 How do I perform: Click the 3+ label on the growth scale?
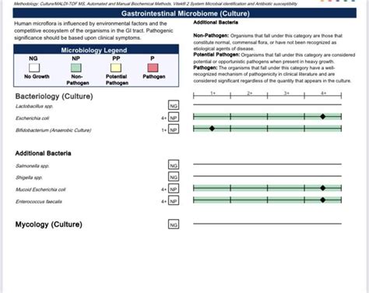[286, 93]
